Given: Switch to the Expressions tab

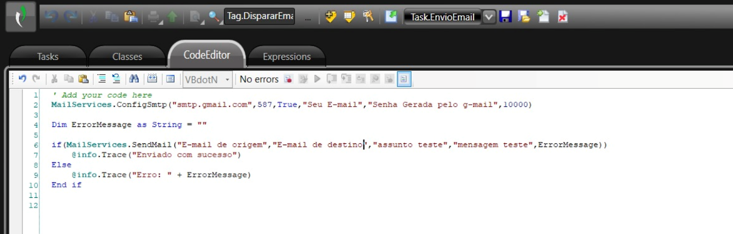Looking at the screenshot, I should [287, 57].
